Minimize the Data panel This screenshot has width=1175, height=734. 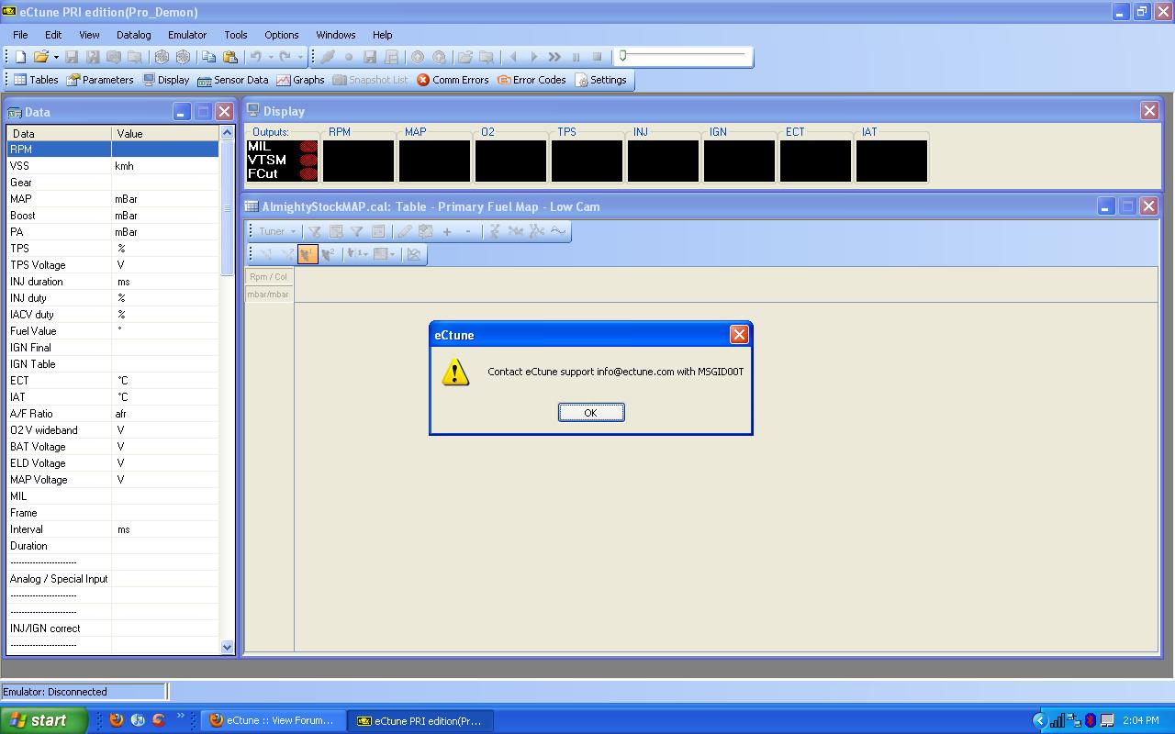click(182, 112)
